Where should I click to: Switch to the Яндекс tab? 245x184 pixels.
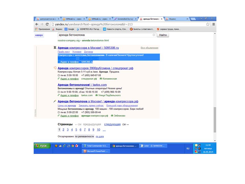pos(177,19)
